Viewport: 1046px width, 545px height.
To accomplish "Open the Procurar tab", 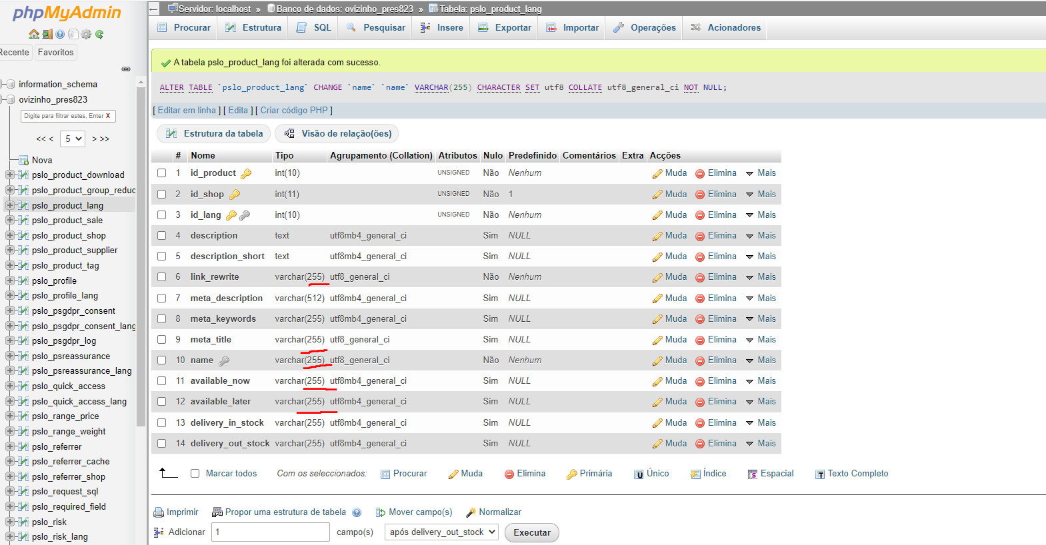I will 183,27.
